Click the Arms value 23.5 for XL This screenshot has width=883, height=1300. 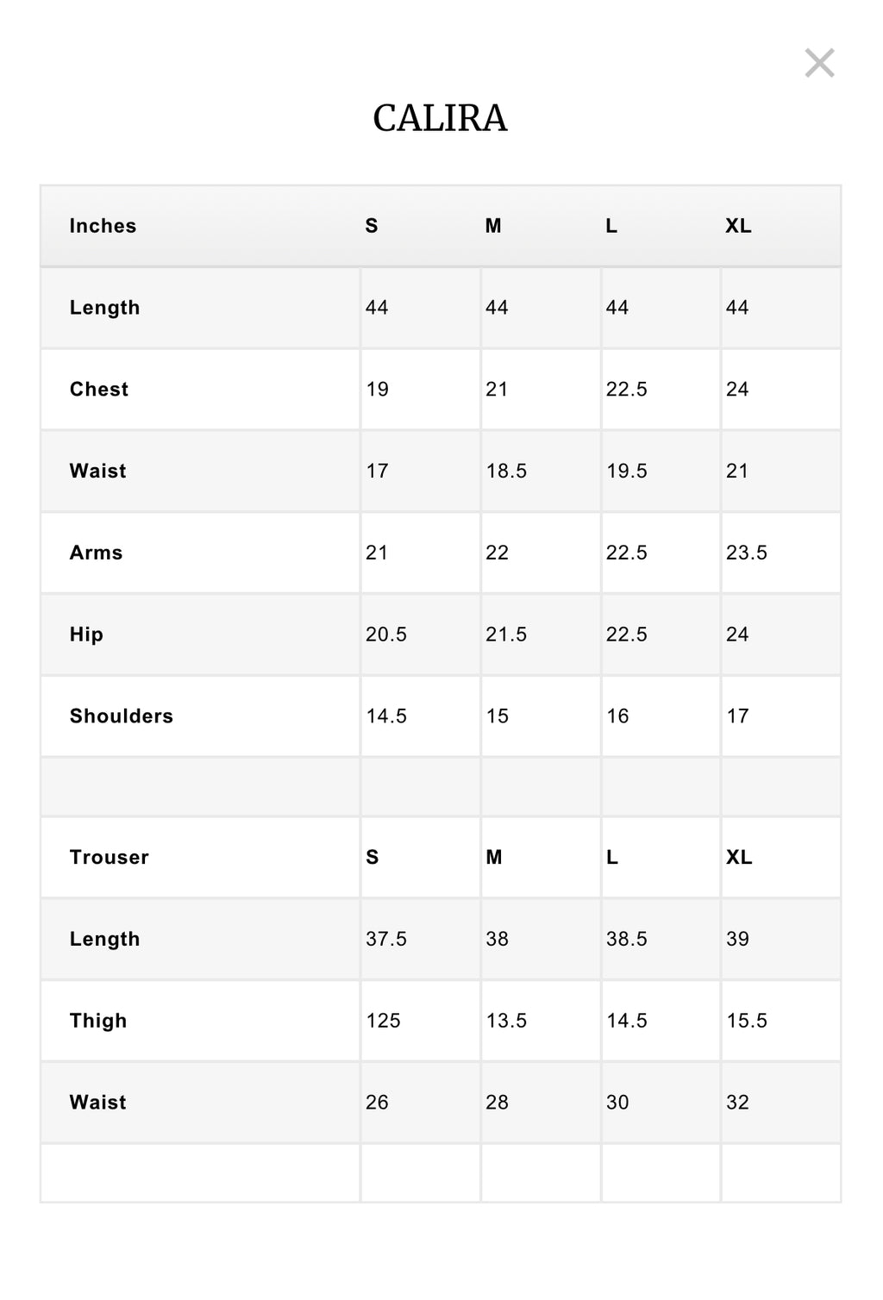coord(746,553)
